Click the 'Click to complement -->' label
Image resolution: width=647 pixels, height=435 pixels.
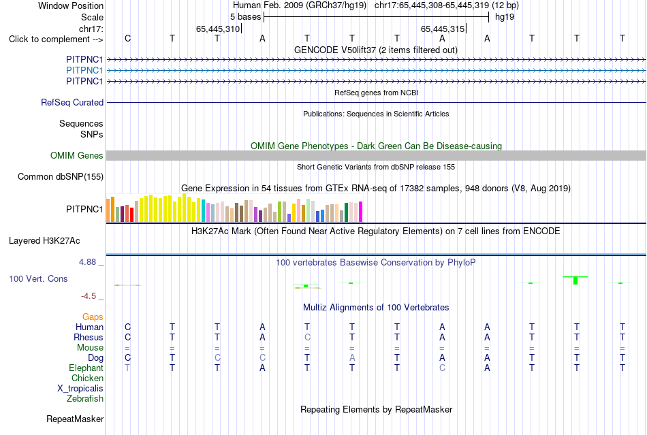click(56, 39)
